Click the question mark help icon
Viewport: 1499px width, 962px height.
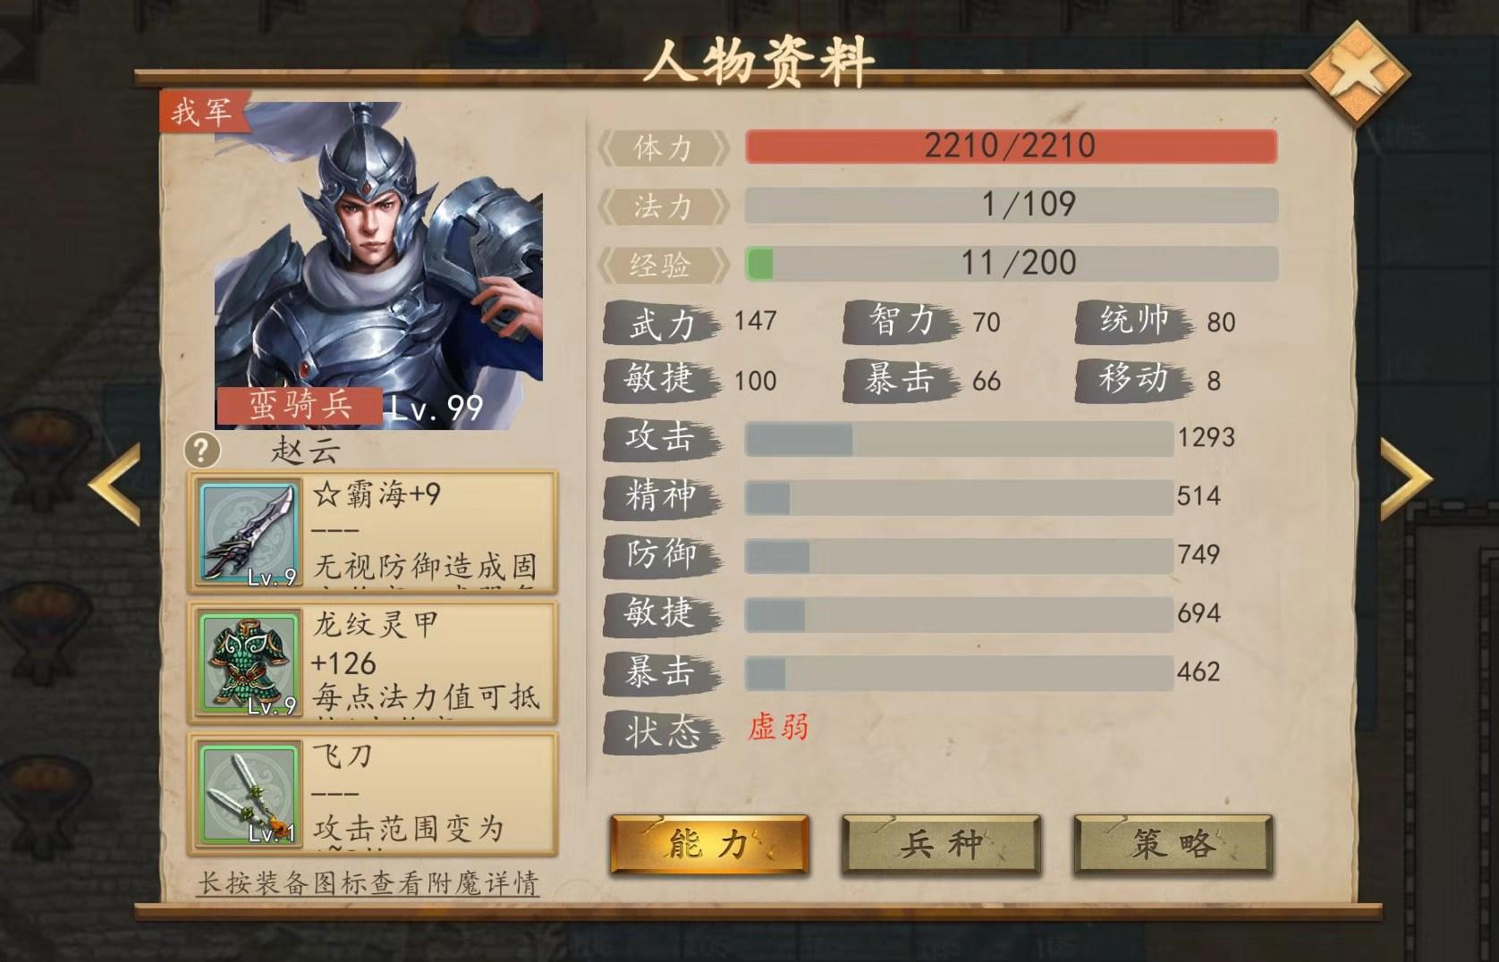pos(201,449)
